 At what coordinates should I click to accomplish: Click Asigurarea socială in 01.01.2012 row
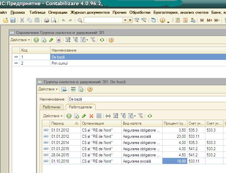pyautogui.click(x=142, y=136)
